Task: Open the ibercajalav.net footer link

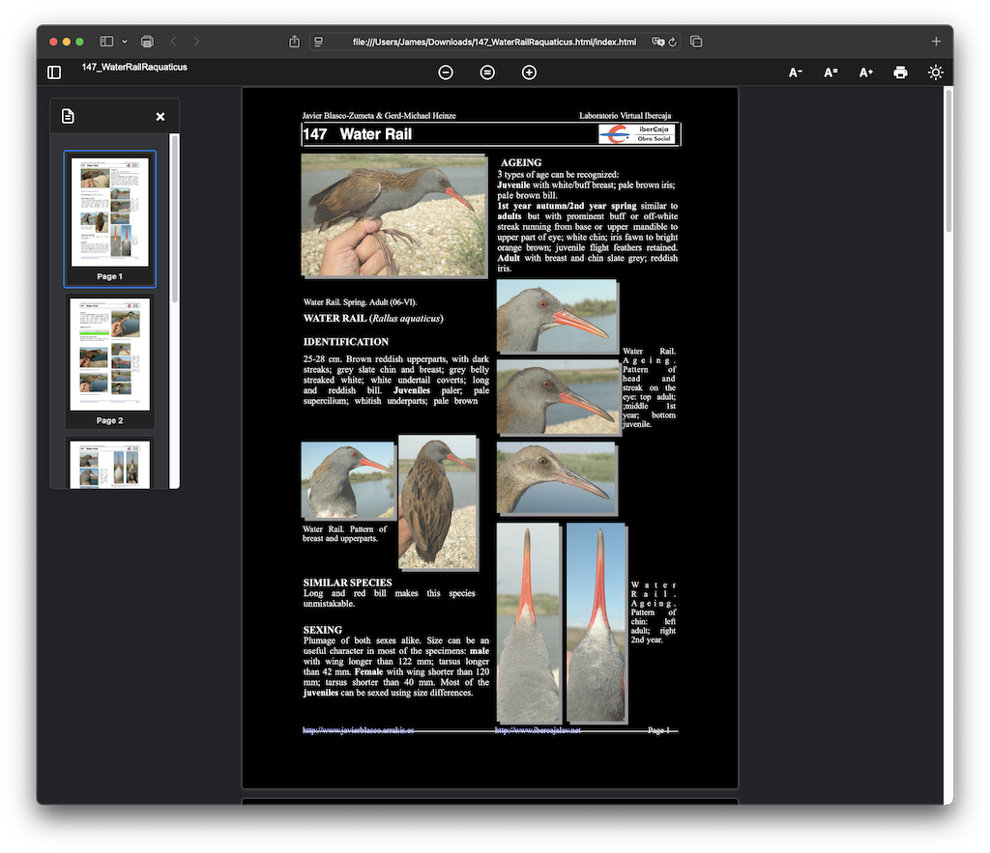Action: (538, 730)
